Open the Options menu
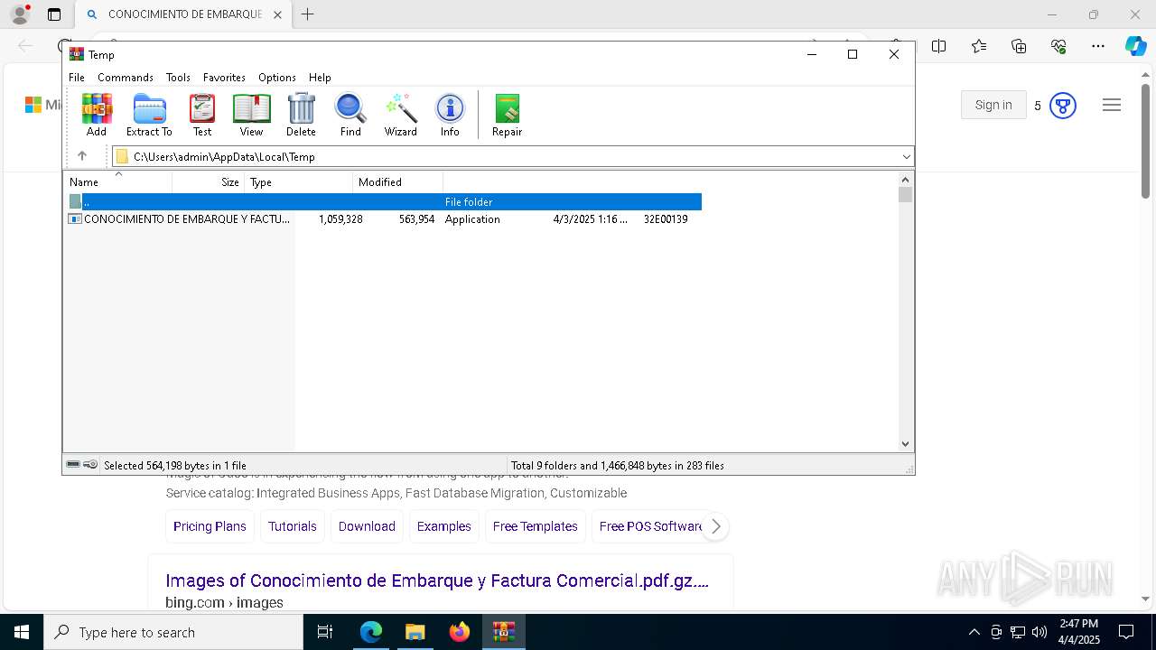Viewport: 1156px width, 650px height. pyautogui.click(x=276, y=78)
